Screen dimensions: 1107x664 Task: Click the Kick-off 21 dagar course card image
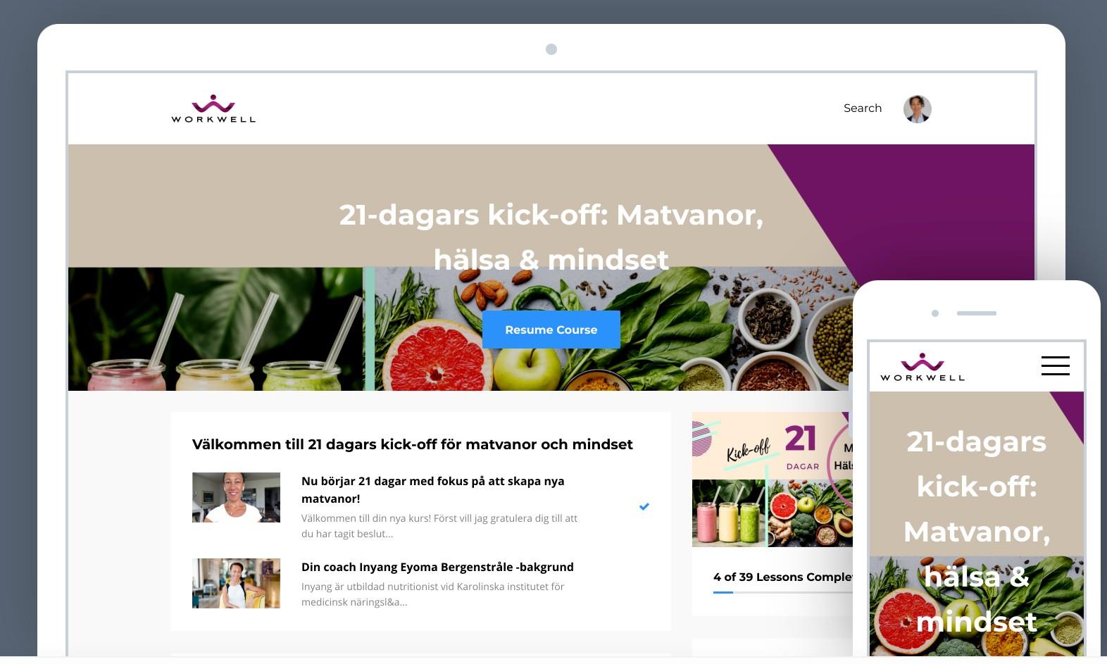pos(772,480)
